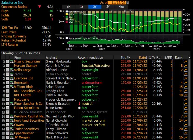Image resolution: width=193 pixels, height=140 pixels.
Task: Open the spreadsheet grid icon for Zacks
Action: [x=12, y=74]
